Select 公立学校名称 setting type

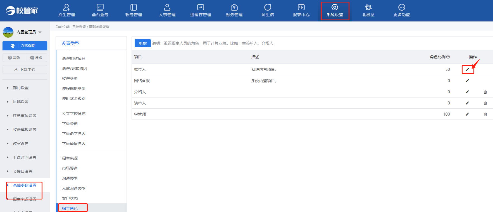(x=74, y=113)
